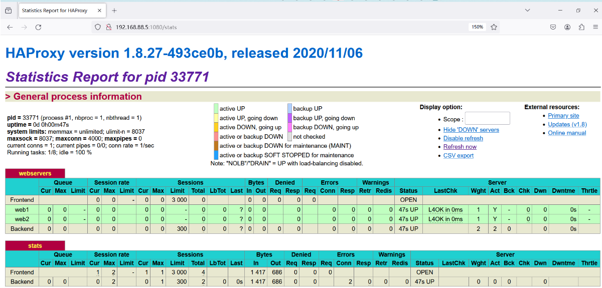Select the stats Frontend row label
The image size is (602, 288).
(22, 272)
